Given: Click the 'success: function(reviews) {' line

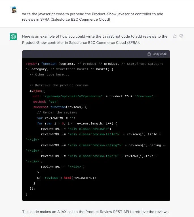Looking at the screenshot, I should pos(60,107).
